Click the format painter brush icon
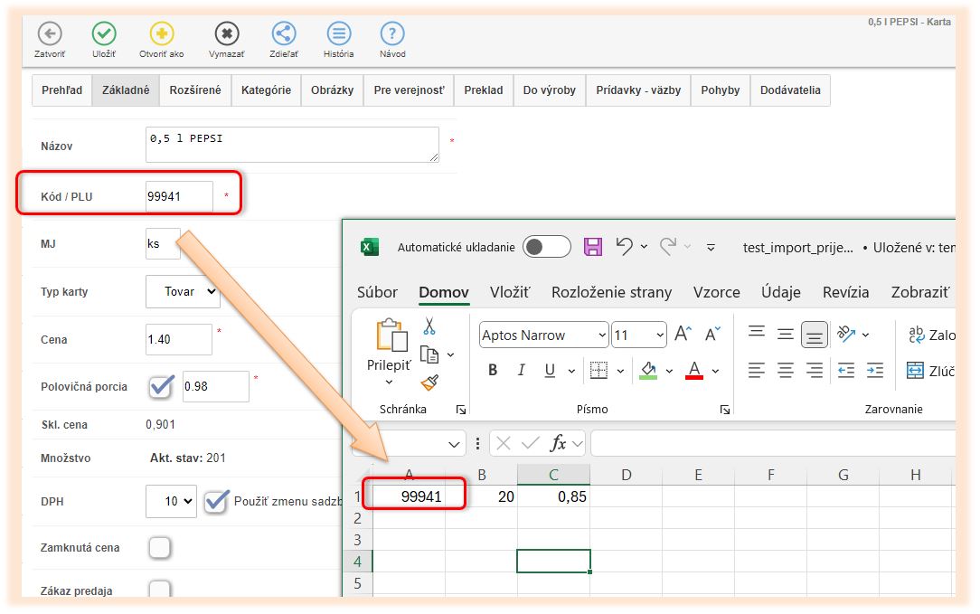The width and height of the screenshot is (980, 614). click(x=429, y=383)
